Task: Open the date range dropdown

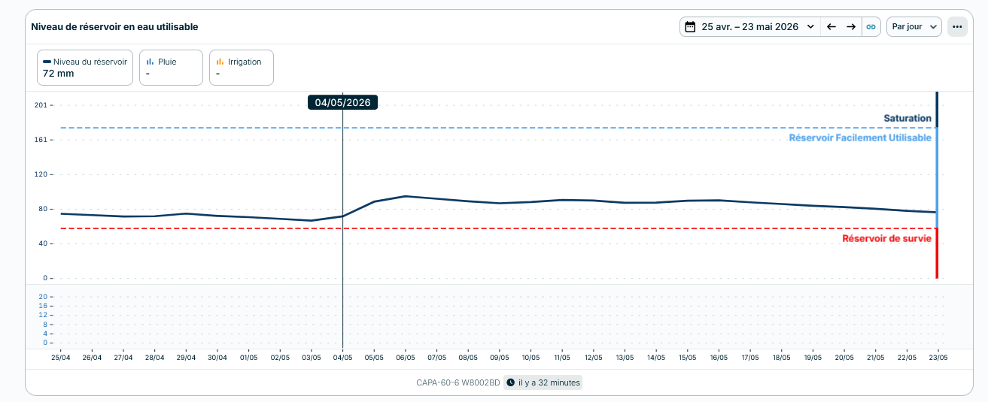Action: (x=750, y=27)
